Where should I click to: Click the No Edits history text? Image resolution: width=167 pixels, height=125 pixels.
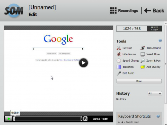[x=121, y=99]
